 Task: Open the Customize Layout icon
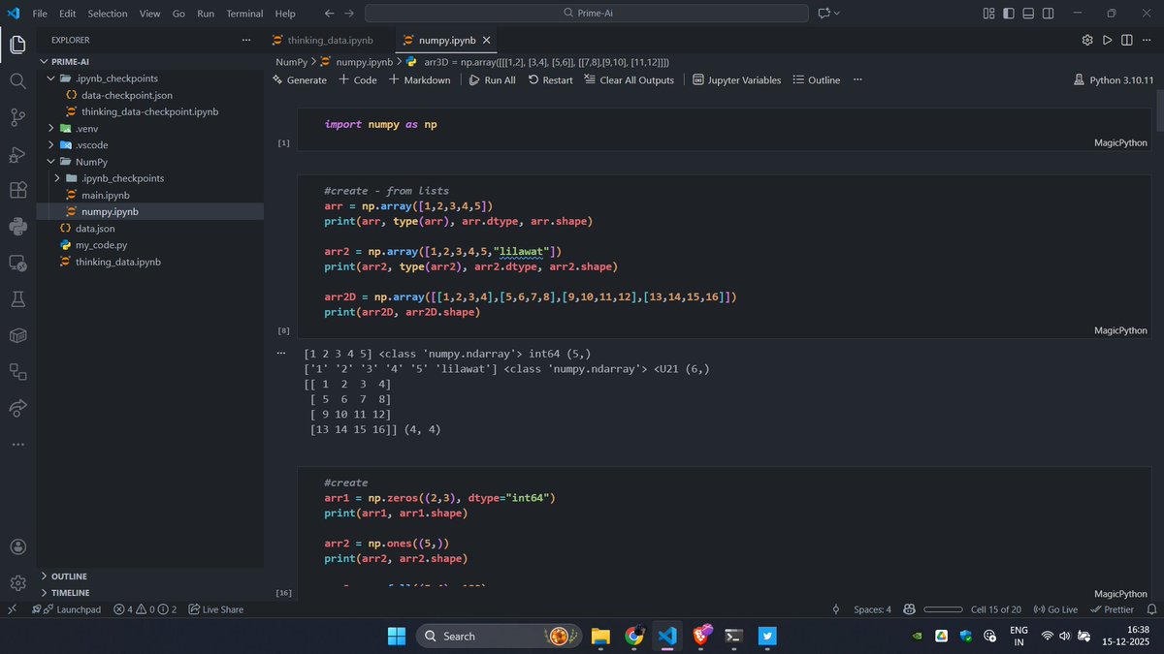(989, 14)
